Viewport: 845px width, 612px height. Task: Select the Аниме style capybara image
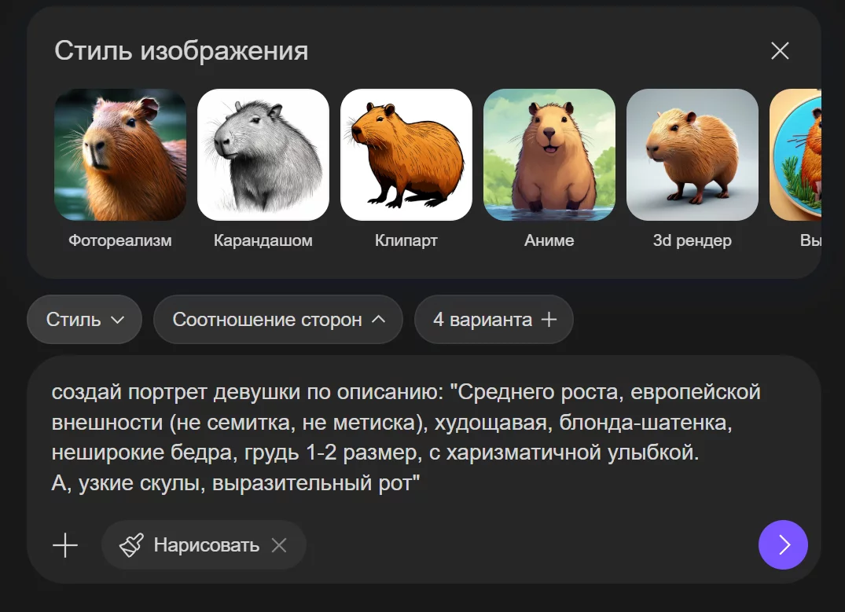tap(549, 155)
